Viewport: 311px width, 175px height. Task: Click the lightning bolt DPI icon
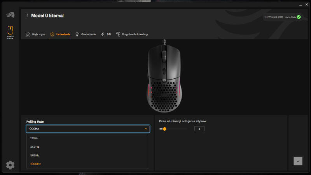pyautogui.click(x=103, y=34)
